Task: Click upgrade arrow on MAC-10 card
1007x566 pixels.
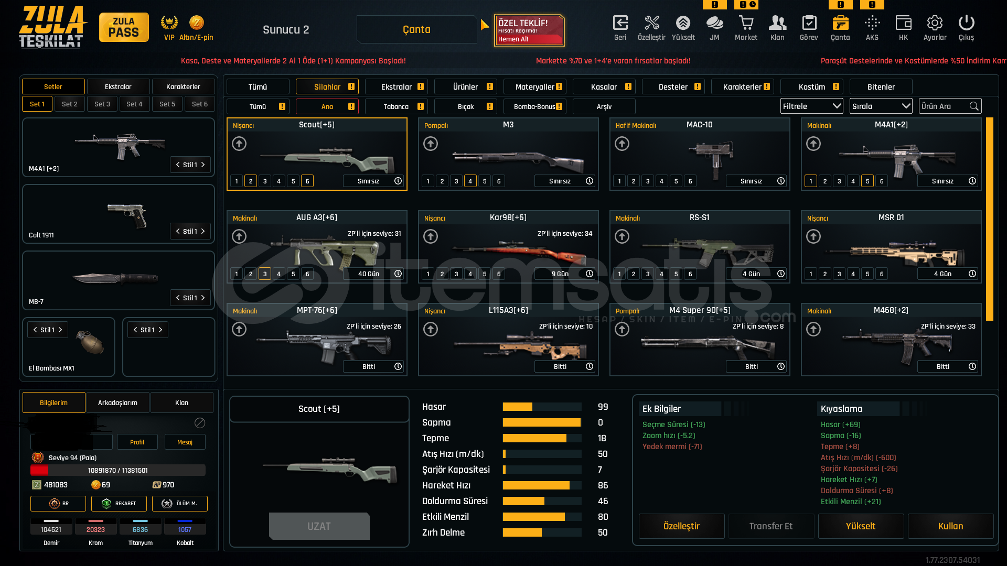Action: [x=622, y=144]
